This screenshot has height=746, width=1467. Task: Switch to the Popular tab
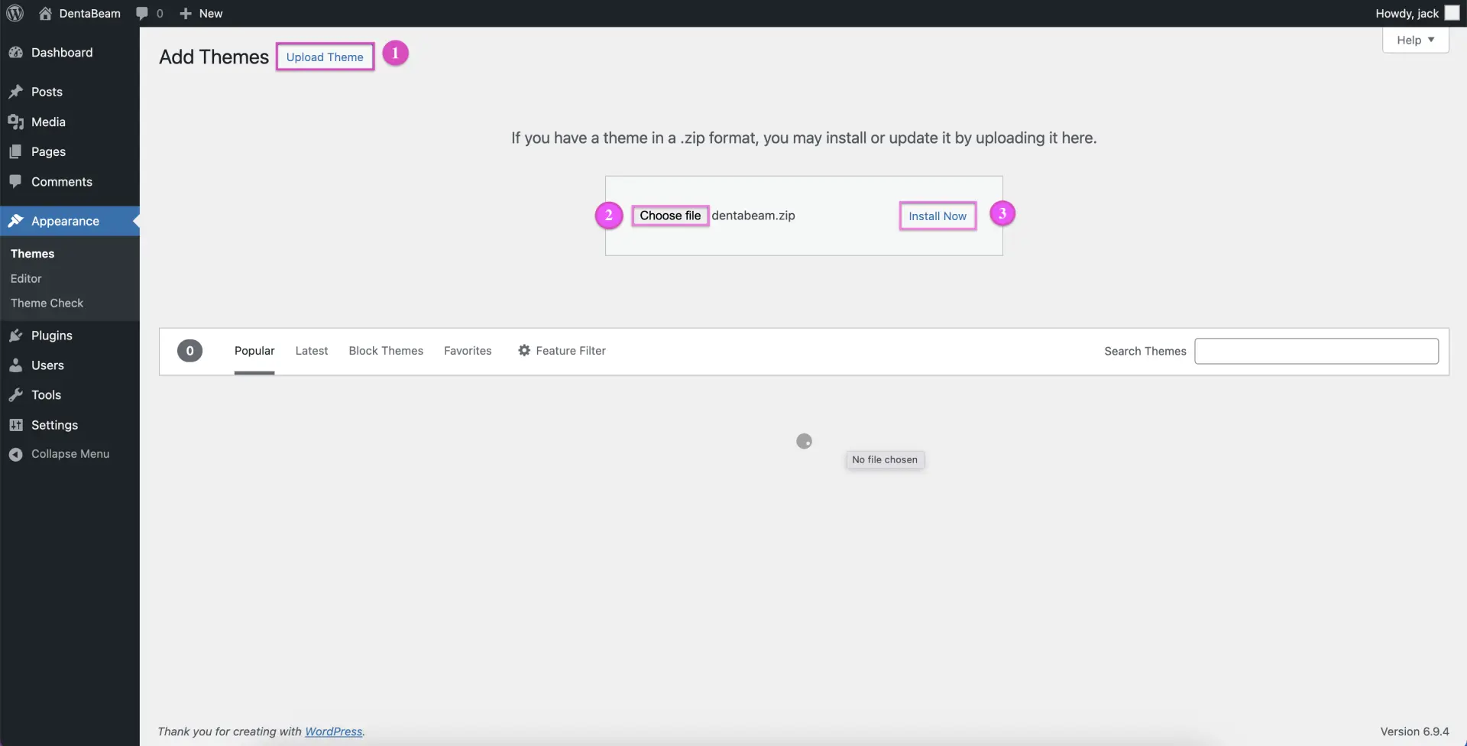click(x=254, y=351)
